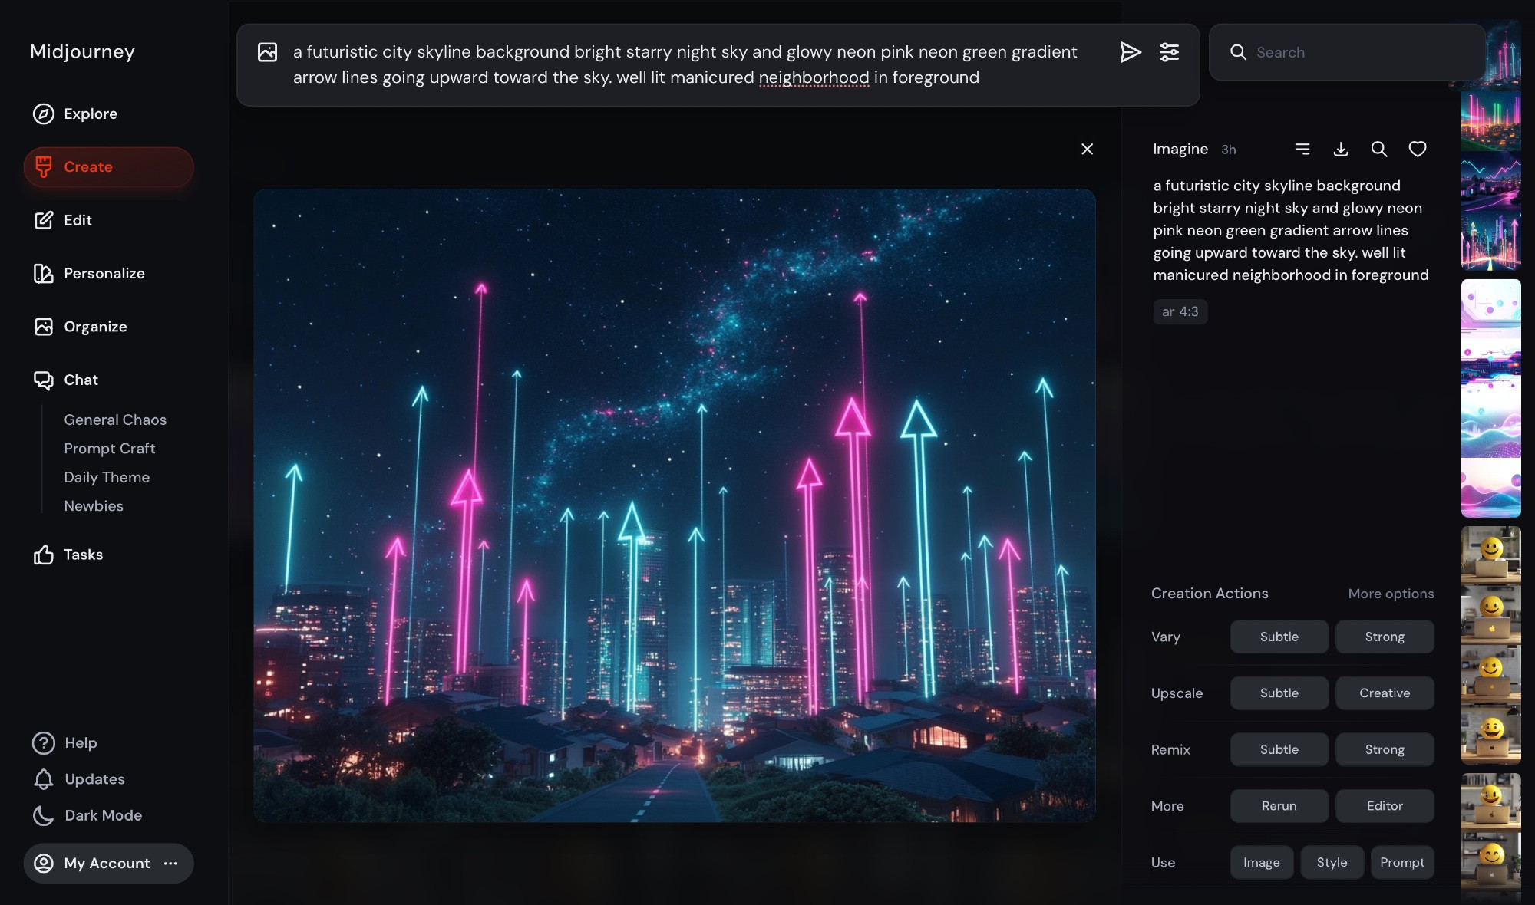Click the Organize picture icon

click(44, 327)
